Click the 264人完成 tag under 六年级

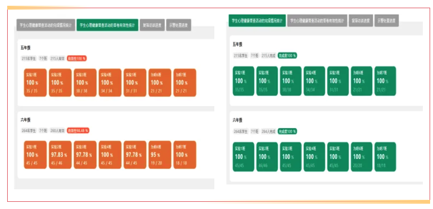click(268, 131)
